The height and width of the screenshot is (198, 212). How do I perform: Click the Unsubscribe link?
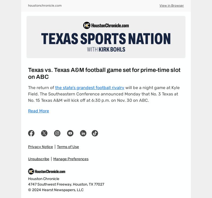point(39,159)
